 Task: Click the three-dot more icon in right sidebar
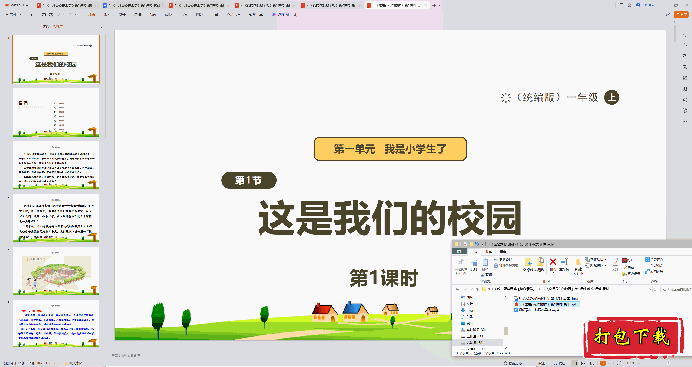685,121
